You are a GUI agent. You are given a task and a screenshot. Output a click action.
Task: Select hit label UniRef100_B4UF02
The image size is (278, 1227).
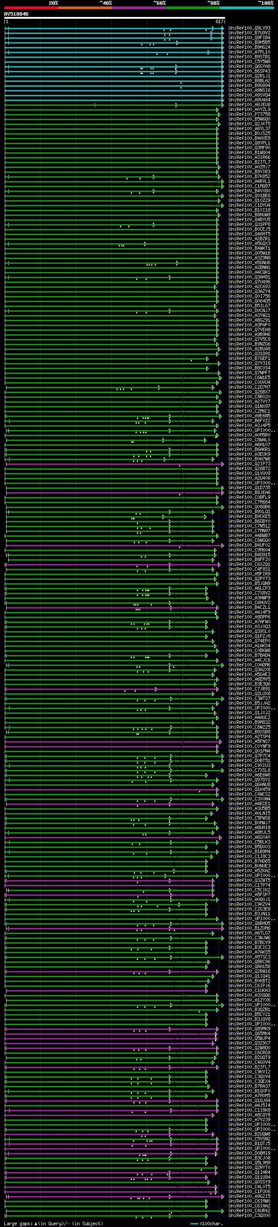pos(249,545)
